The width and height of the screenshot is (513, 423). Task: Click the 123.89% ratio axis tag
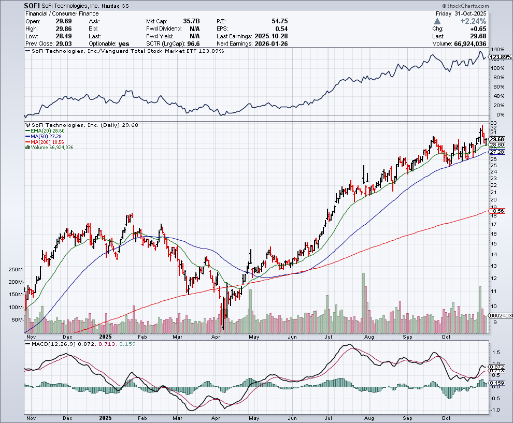pyautogui.click(x=501, y=57)
